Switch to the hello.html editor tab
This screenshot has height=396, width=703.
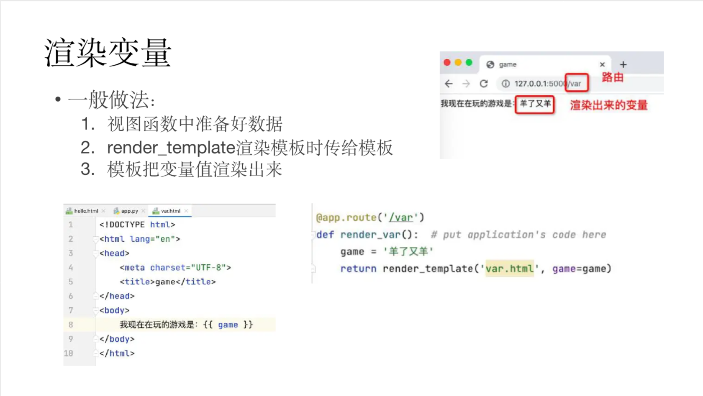point(86,211)
